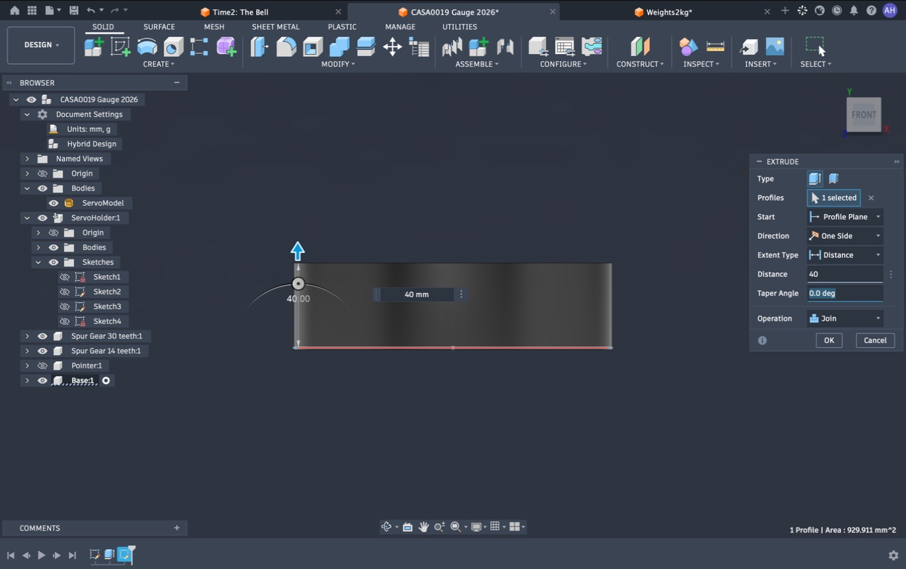Hide the ServoModel body visibility eye
Screen dimensions: 906x569
pyautogui.click(x=53, y=203)
